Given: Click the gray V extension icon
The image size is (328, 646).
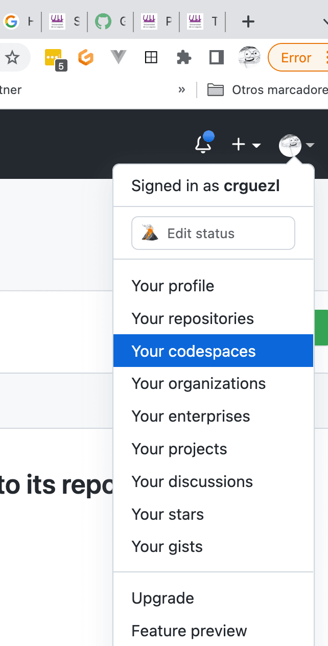Looking at the screenshot, I should pos(119,58).
